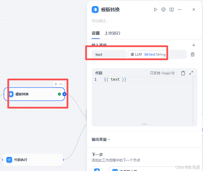Add a new input variable with plus icon

[x=194, y=45]
